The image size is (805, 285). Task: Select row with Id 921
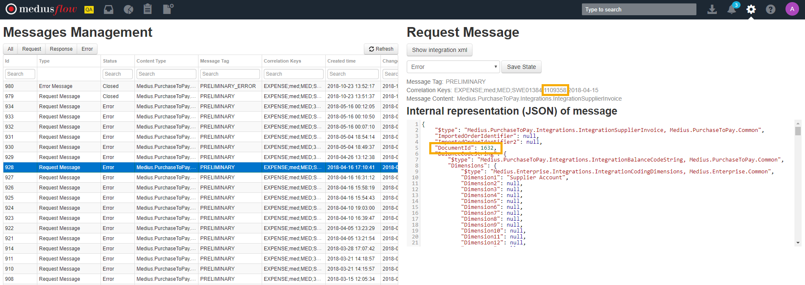tap(201, 238)
